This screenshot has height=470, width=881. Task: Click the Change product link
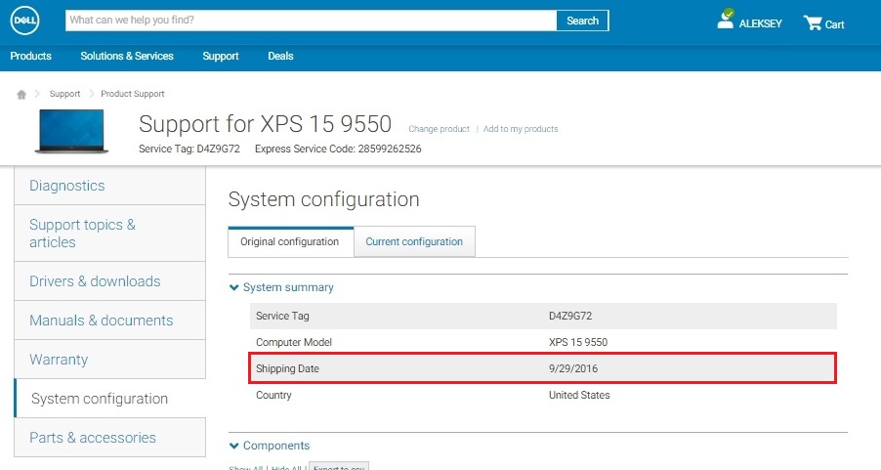tap(439, 129)
